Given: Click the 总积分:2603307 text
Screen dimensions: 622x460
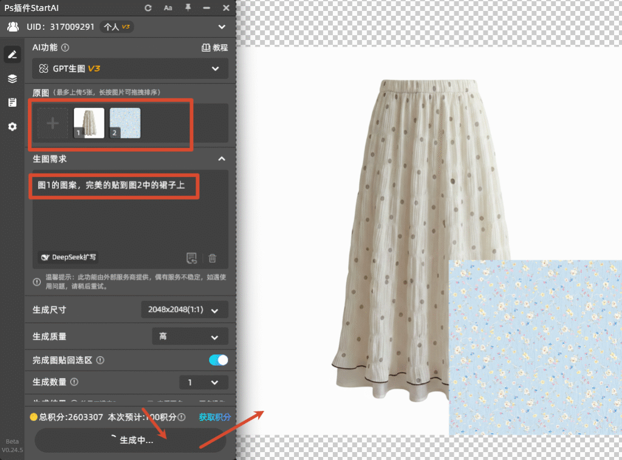Looking at the screenshot, I should click(71, 417).
